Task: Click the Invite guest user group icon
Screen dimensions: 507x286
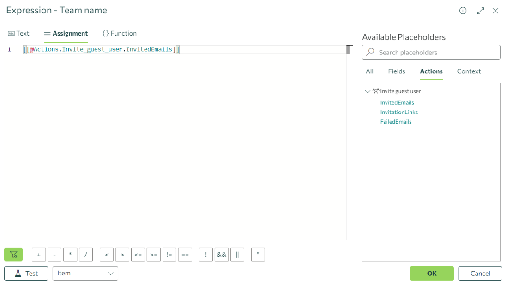Action: (x=376, y=91)
